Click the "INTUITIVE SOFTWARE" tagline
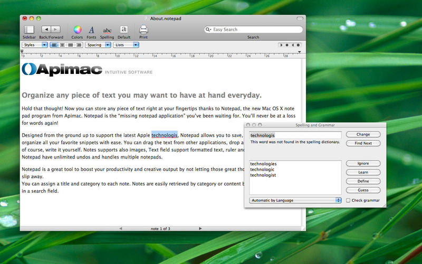This screenshot has height=264, width=422. (129, 72)
